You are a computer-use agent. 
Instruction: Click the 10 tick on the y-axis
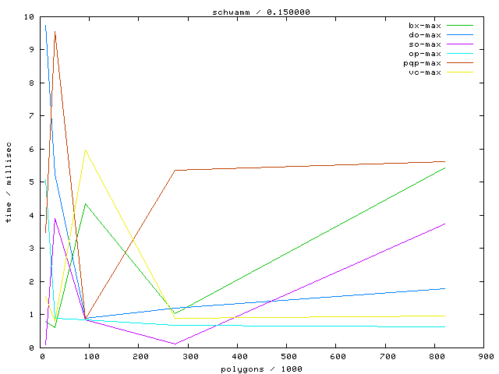point(29,16)
